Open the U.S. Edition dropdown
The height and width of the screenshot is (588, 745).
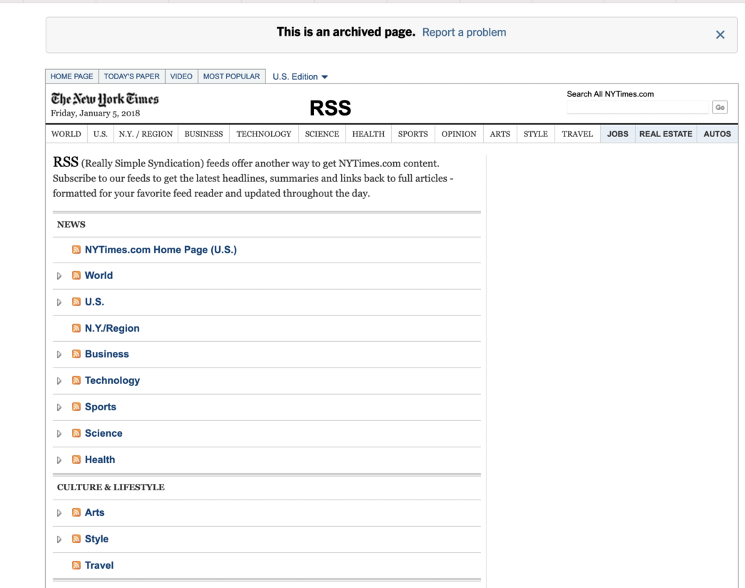(300, 76)
